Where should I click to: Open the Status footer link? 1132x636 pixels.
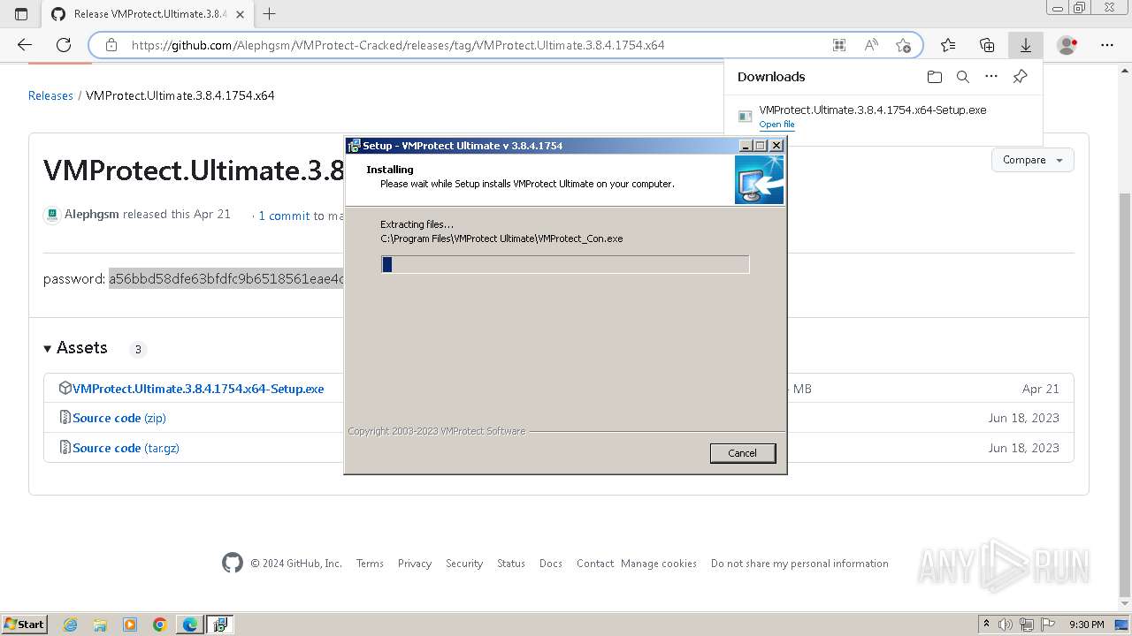click(x=511, y=564)
